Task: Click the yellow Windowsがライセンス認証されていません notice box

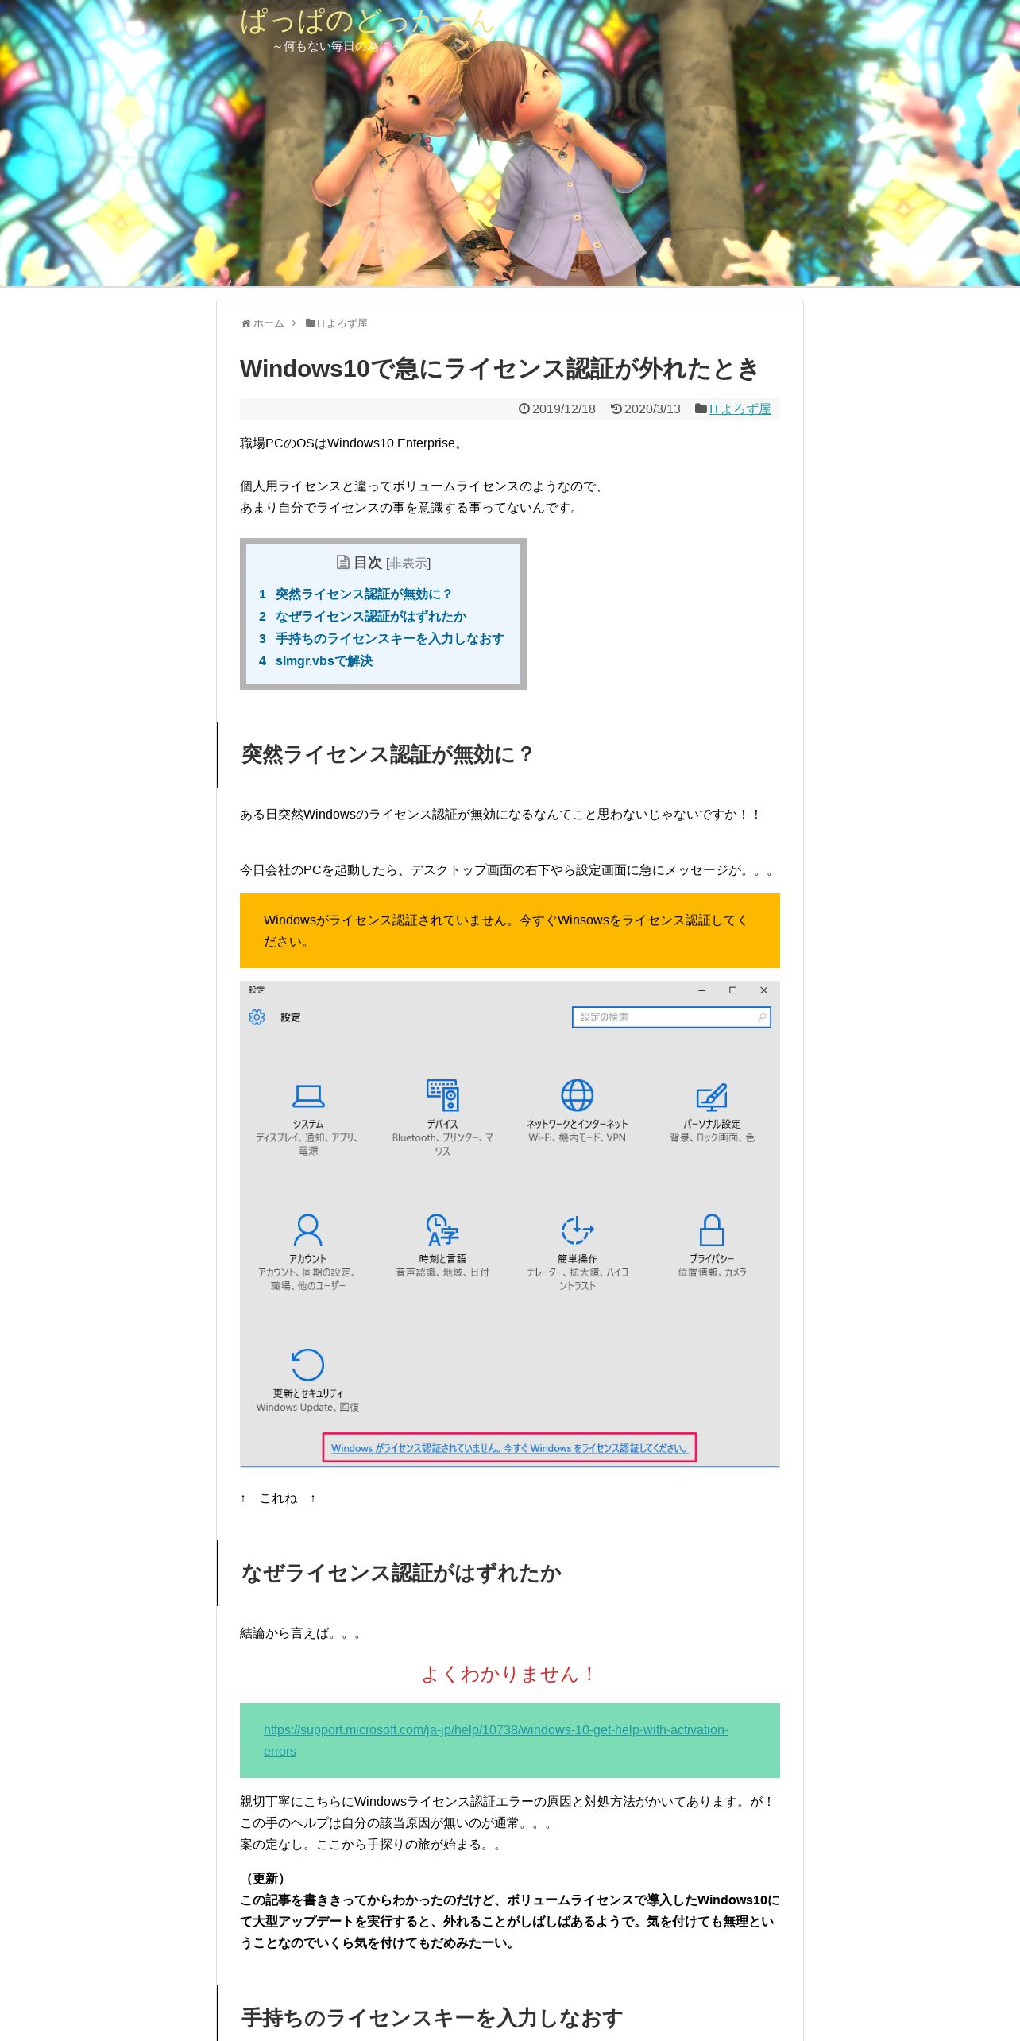Action: pyautogui.click(x=510, y=931)
